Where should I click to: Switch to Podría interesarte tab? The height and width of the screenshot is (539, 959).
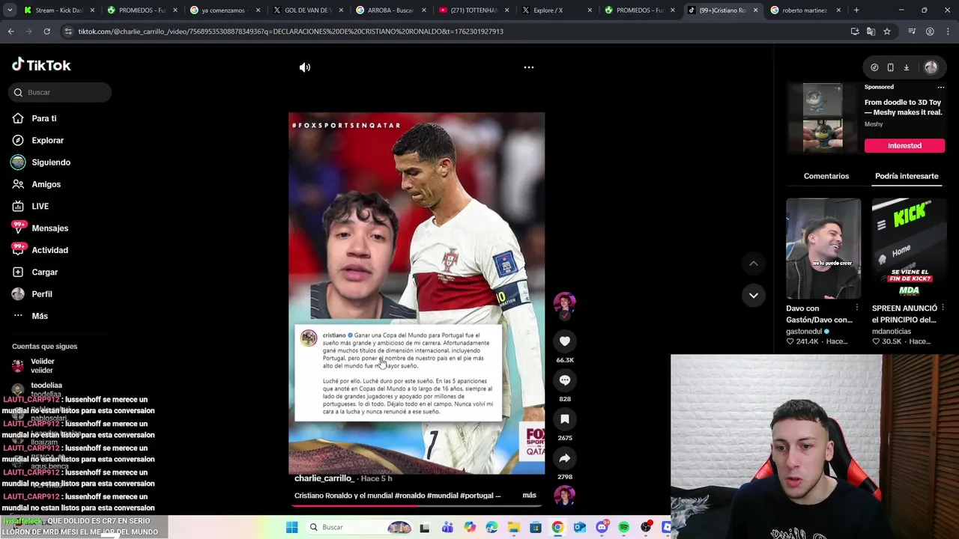tap(907, 176)
